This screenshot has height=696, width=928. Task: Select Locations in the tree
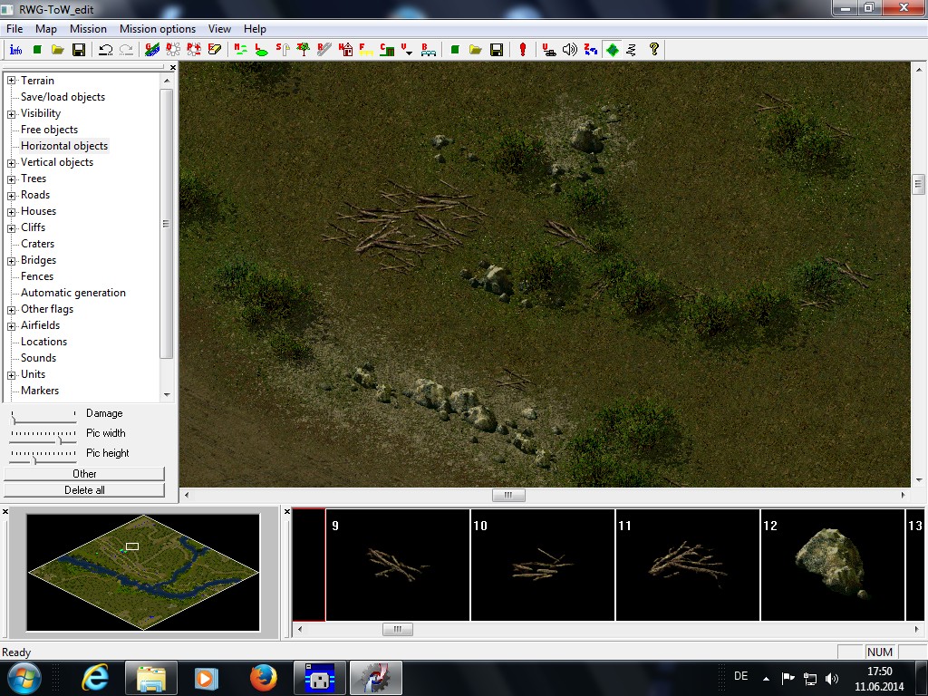43,342
